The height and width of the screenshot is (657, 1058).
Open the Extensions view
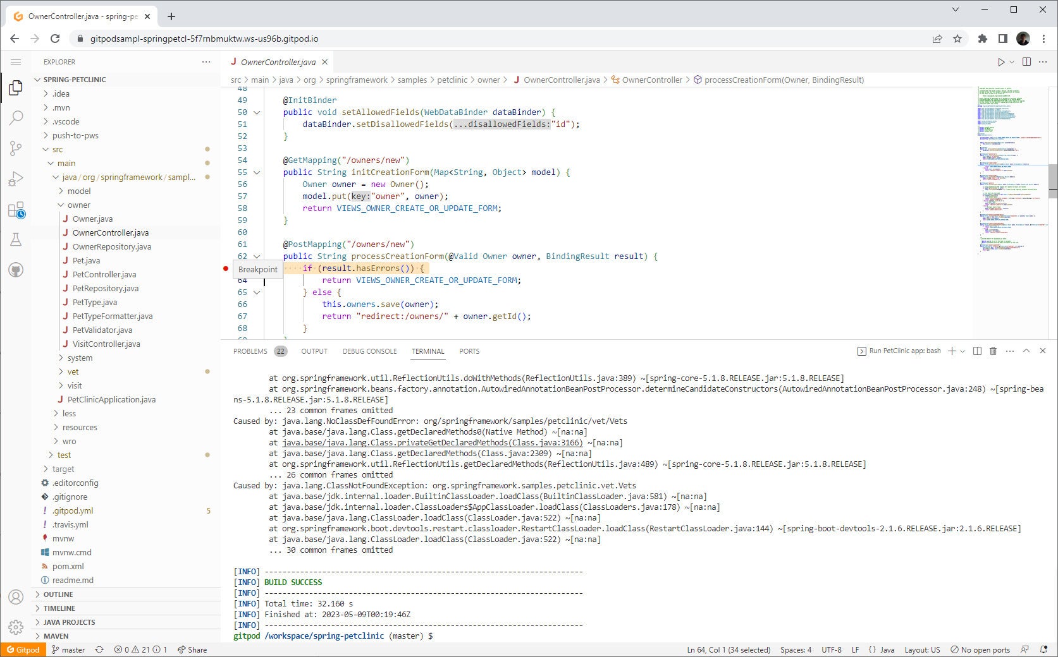coord(16,209)
